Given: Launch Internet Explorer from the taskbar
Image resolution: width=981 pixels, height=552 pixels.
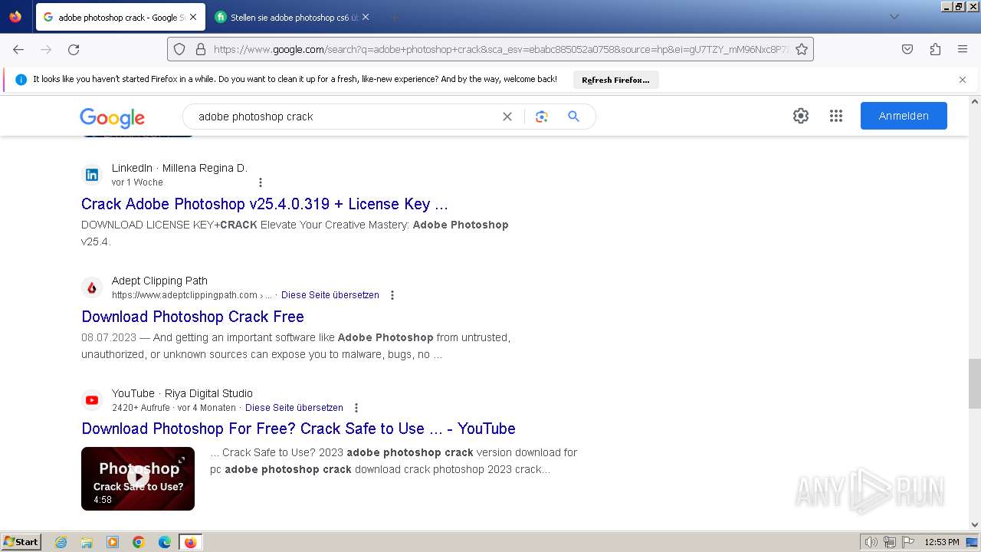Looking at the screenshot, I should click(x=61, y=542).
